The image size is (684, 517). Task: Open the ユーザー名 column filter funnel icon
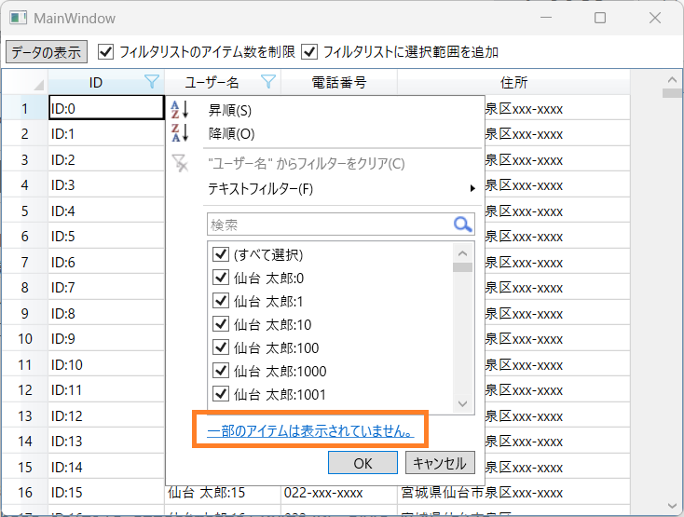[x=267, y=82]
